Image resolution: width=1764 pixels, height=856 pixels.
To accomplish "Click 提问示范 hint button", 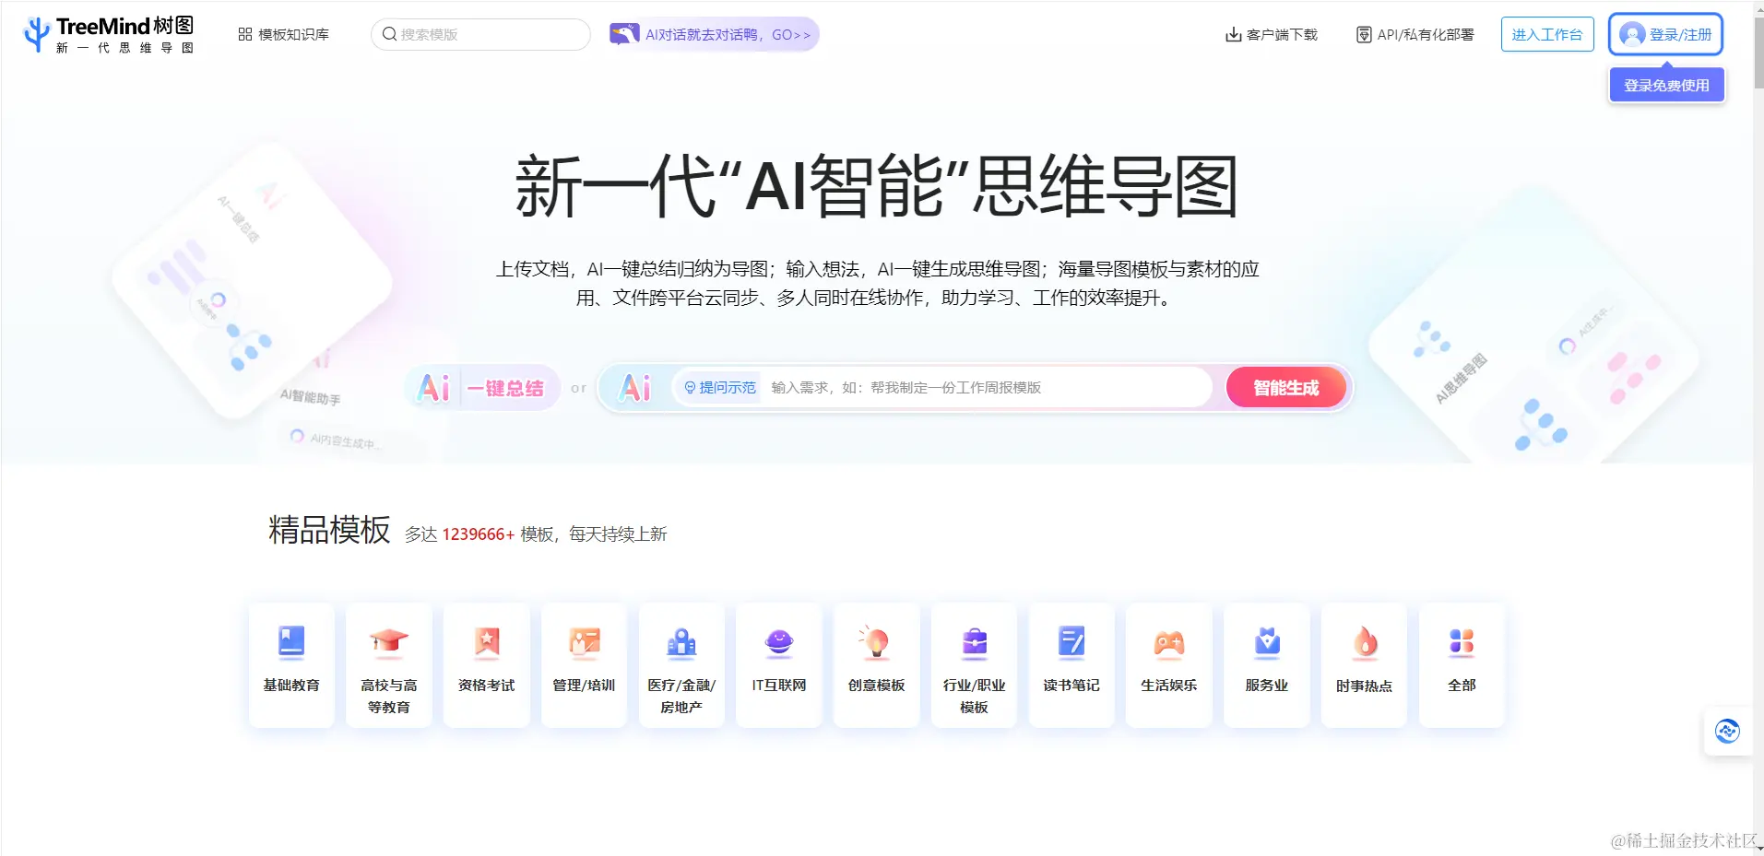I will pos(720,388).
